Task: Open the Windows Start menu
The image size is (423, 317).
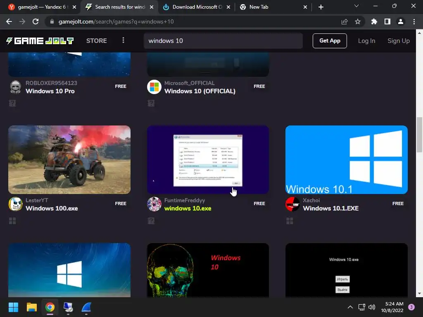Action: pyautogui.click(x=13, y=307)
